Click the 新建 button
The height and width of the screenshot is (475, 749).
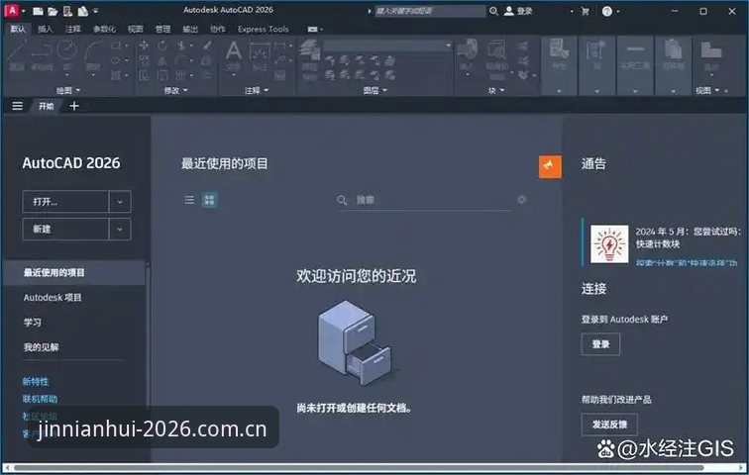click(x=65, y=230)
